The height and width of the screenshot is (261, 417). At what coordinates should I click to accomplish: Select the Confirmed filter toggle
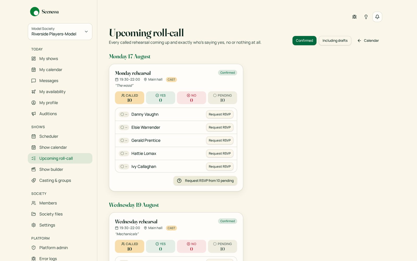pos(304,40)
